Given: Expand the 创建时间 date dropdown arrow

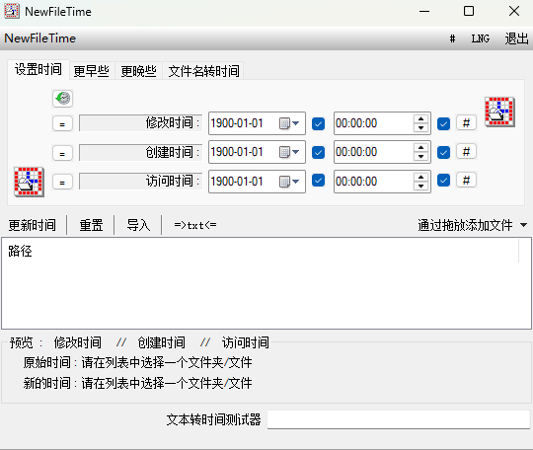Looking at the screenshot, I should (296, 152).
